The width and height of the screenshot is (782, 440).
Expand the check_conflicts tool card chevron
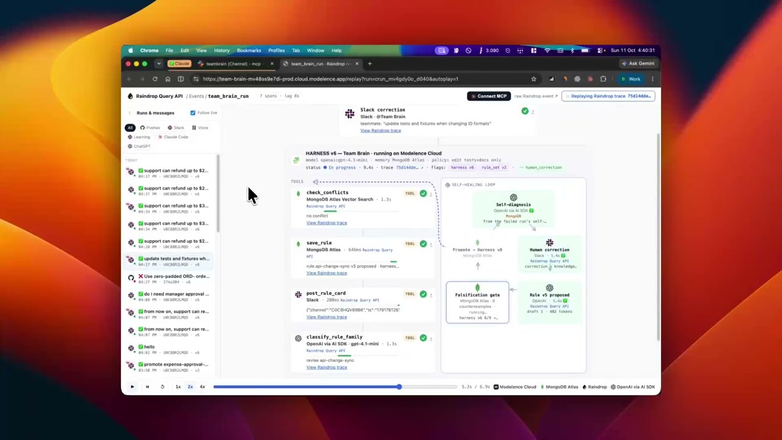point(431,194)
